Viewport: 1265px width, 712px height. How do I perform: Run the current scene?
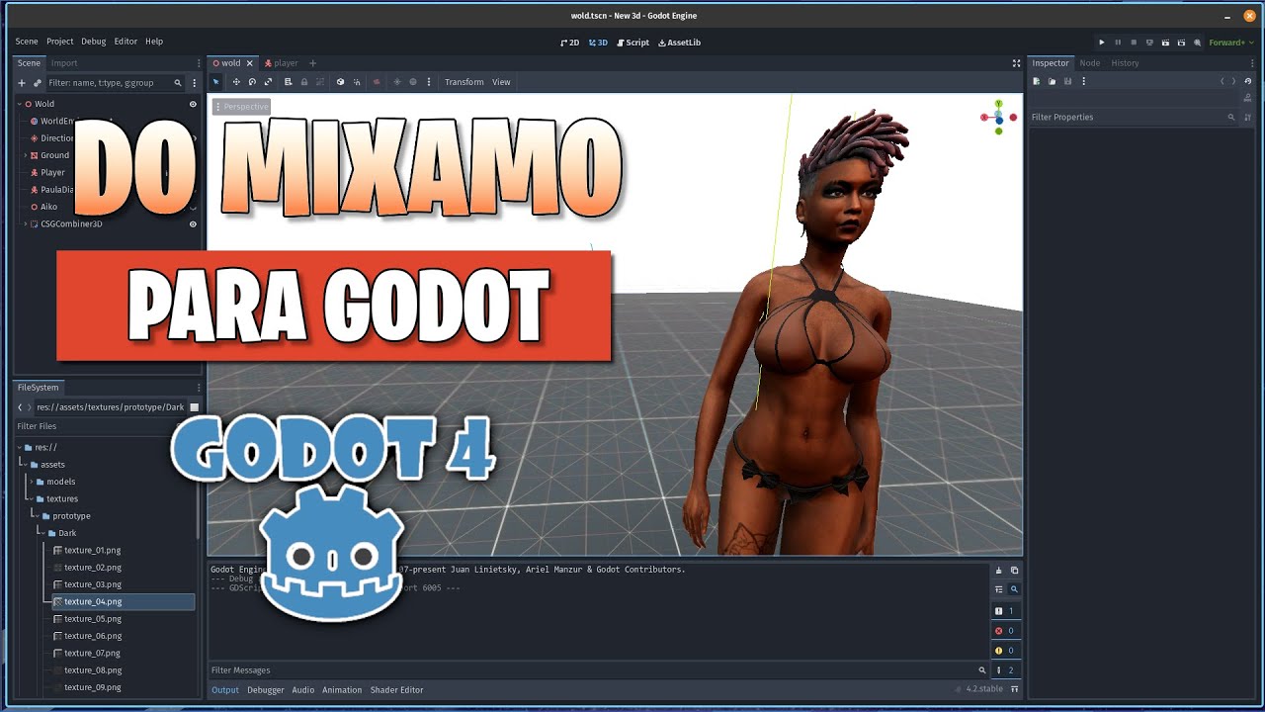click(1165, 43)
